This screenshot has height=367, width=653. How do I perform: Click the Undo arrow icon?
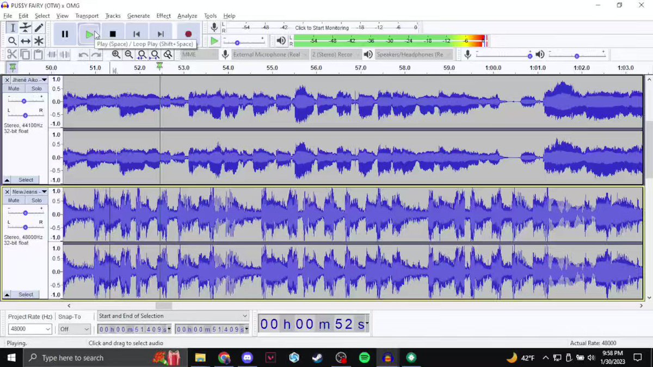point(83,54)
